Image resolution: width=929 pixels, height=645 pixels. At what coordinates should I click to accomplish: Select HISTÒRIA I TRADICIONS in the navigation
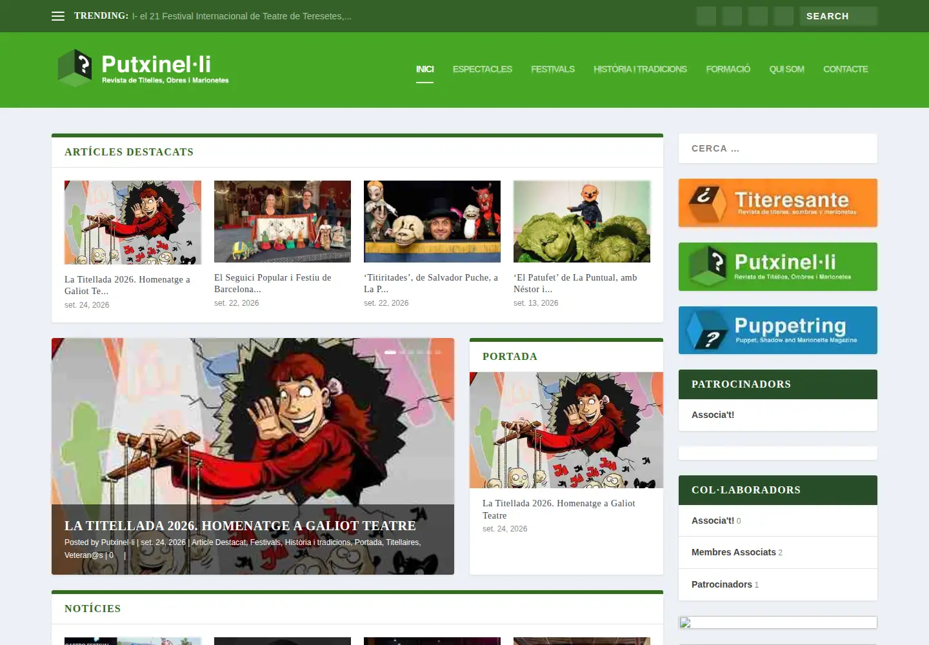(640, 69)
